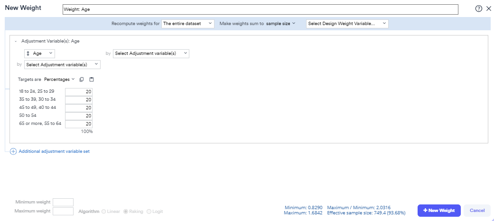494x221 pixels.
Task: Open the Select Adjustment variable(s) dropdown beside Age
Action: pos(151,53)
